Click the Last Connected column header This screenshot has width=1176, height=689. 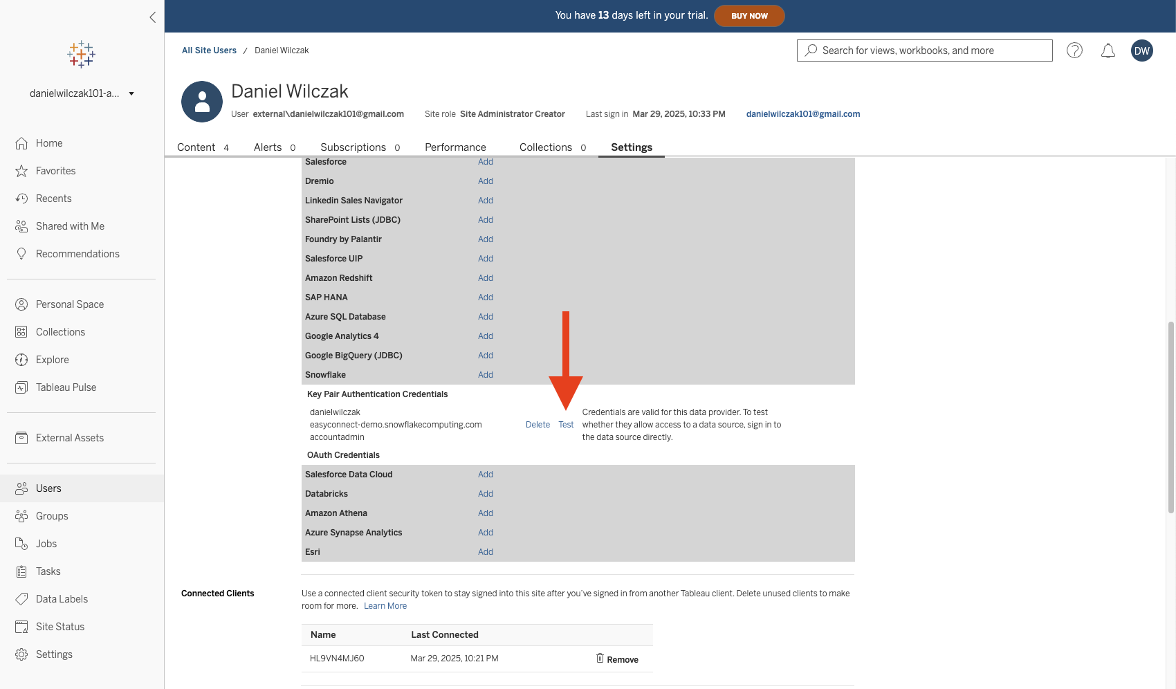(445, 635)
